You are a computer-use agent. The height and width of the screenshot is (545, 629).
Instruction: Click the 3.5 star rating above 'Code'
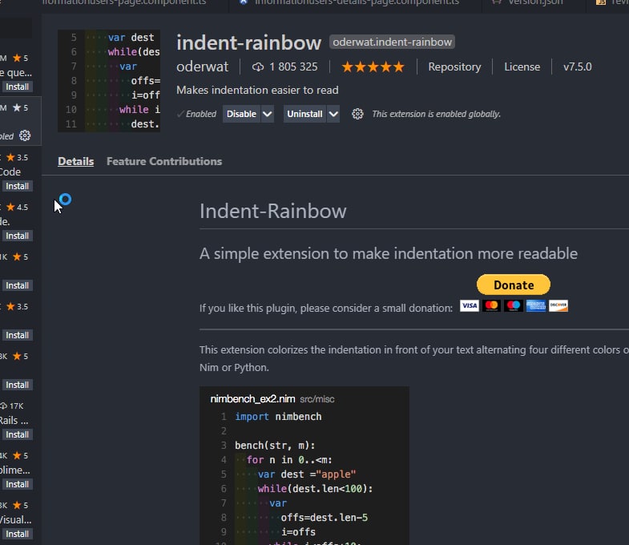tap(18, 158)
